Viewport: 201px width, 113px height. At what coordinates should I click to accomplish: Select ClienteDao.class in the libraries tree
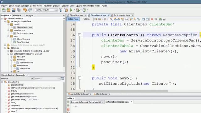(26, 63)
